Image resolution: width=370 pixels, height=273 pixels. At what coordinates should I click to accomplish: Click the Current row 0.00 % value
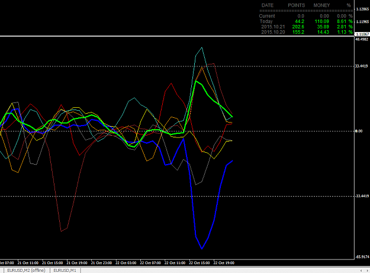pos(345,16)
